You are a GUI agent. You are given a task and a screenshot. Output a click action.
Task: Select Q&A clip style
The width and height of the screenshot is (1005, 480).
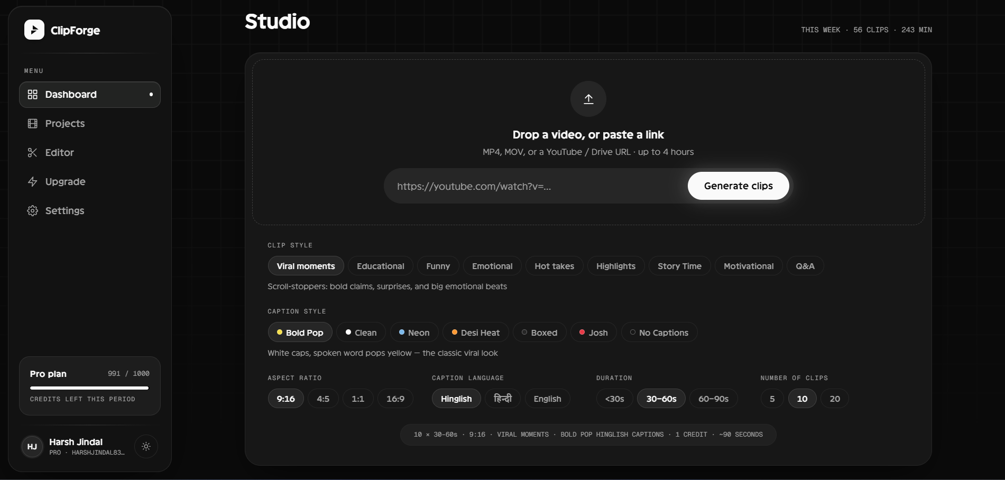point(805,266)
